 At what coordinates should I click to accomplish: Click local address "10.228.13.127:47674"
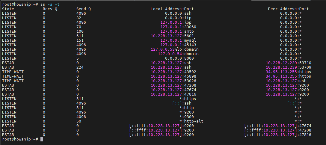tap(173, 90)
